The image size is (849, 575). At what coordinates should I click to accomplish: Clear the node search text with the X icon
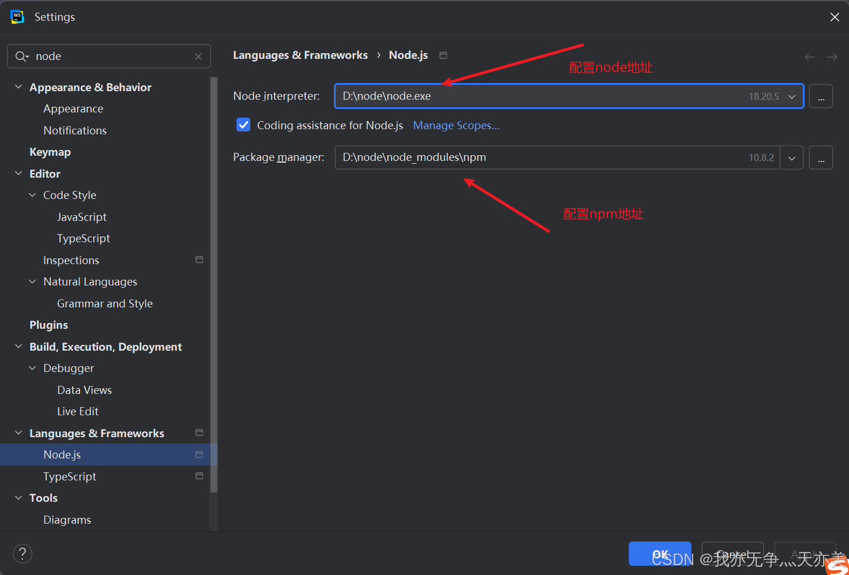198,56
